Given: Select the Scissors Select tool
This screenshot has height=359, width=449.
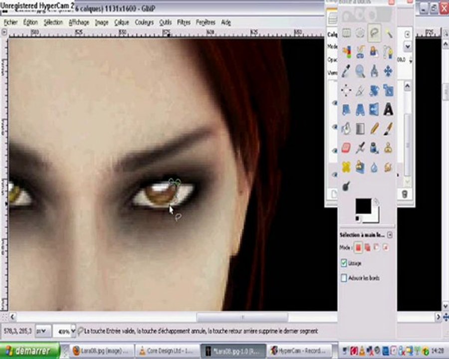Looking at the screenshot, I should (360, 52).
